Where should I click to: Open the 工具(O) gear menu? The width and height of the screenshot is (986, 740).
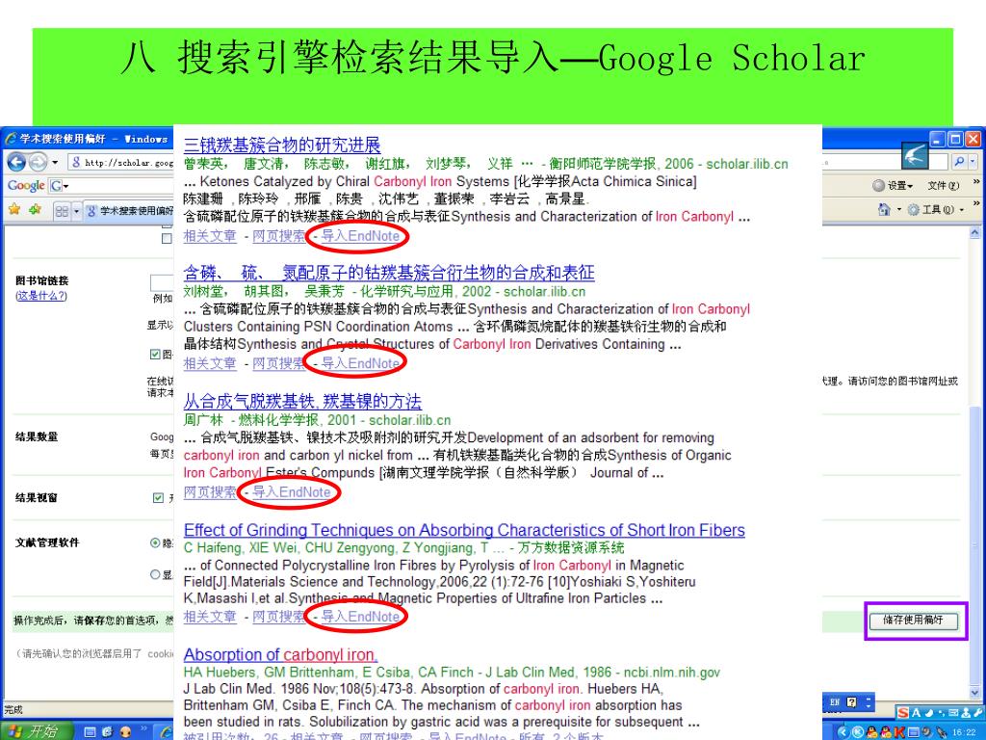point(934,209)
